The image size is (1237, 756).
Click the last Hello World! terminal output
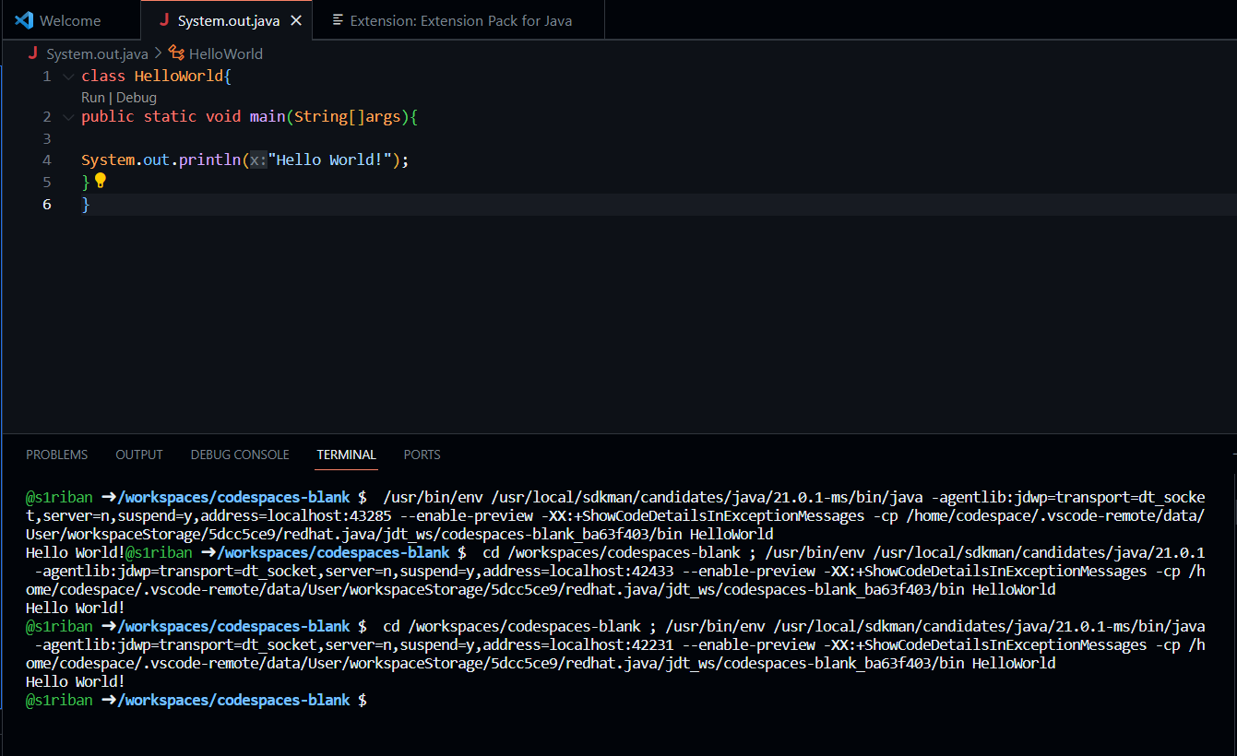point(75,682)
